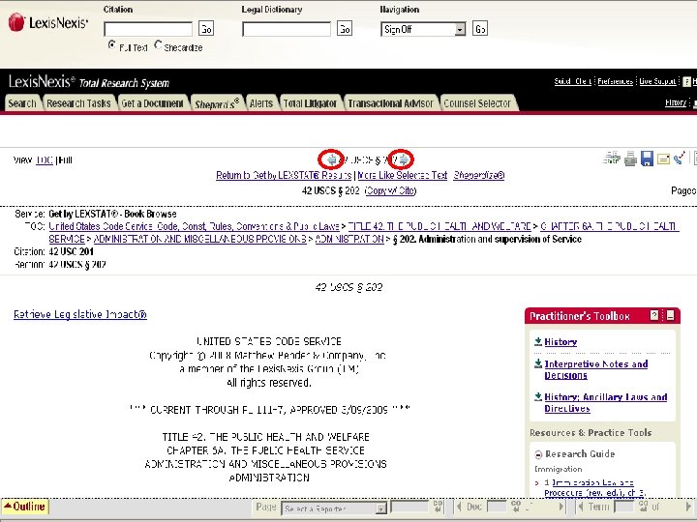Viewport: 697px width, 522px height.
Task: Click the Doc number input field
Action: click(x=497, y=507)
